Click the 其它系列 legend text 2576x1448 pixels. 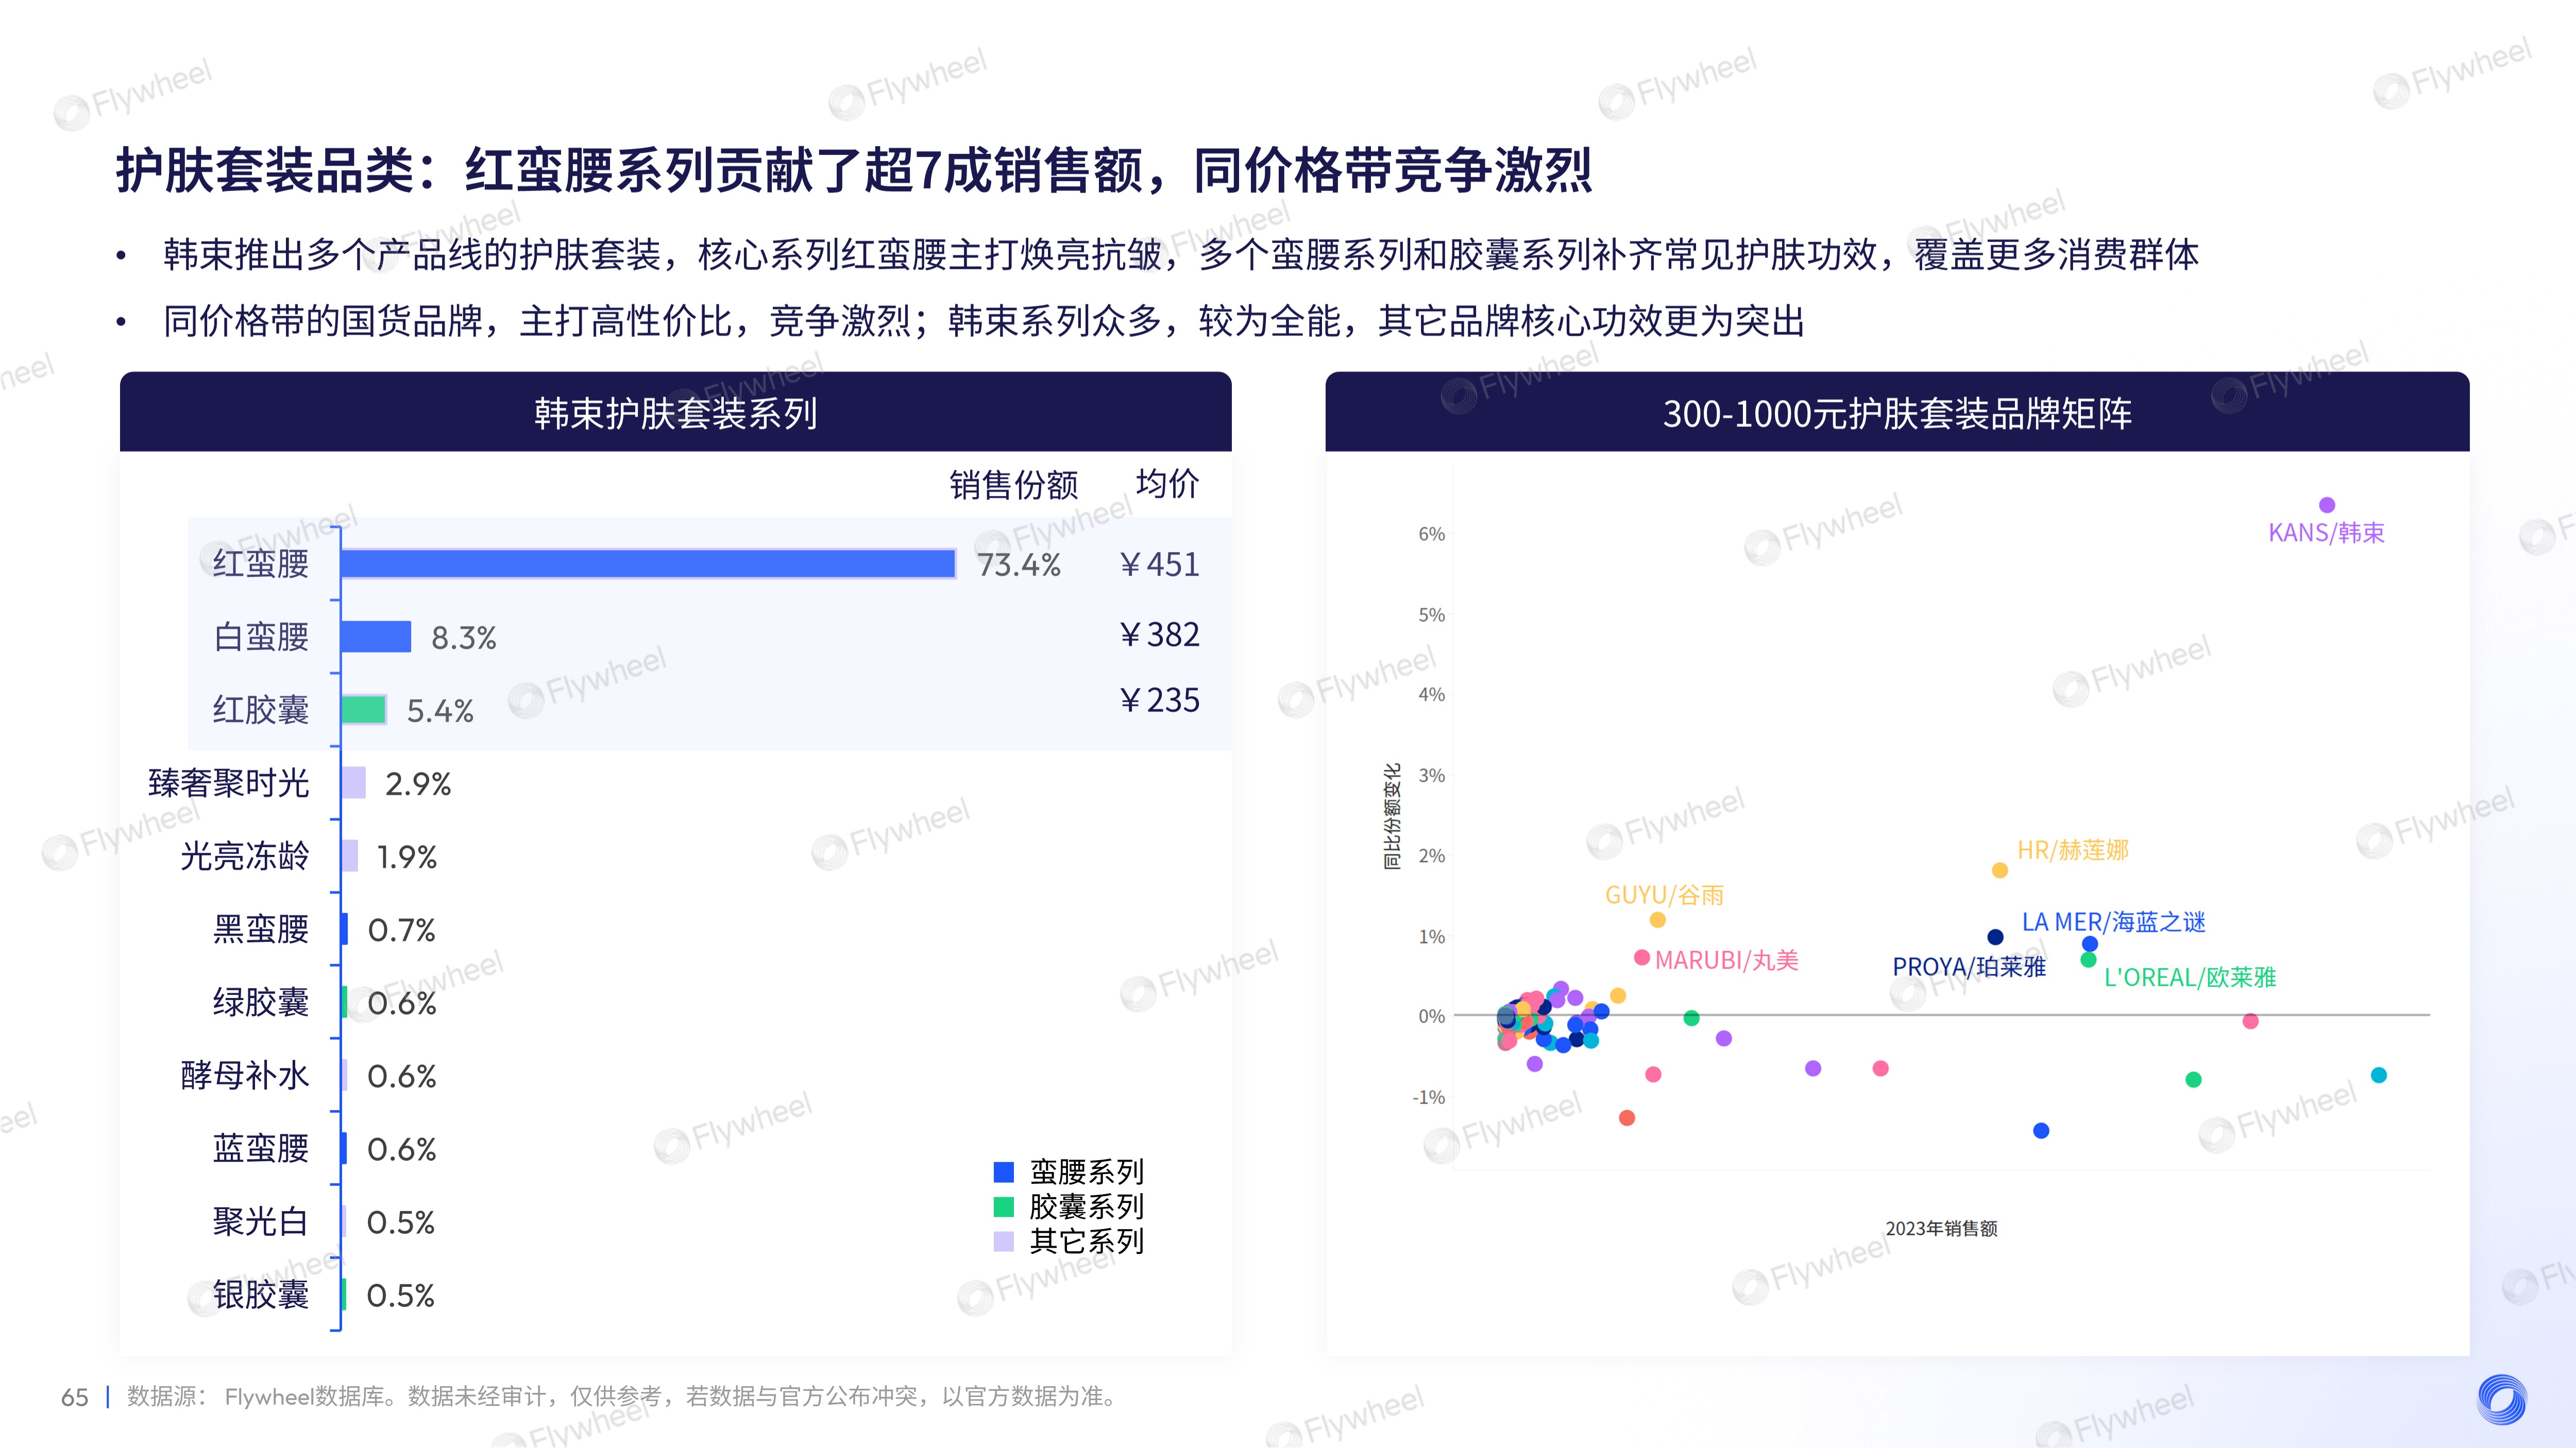(1087, 1242)
